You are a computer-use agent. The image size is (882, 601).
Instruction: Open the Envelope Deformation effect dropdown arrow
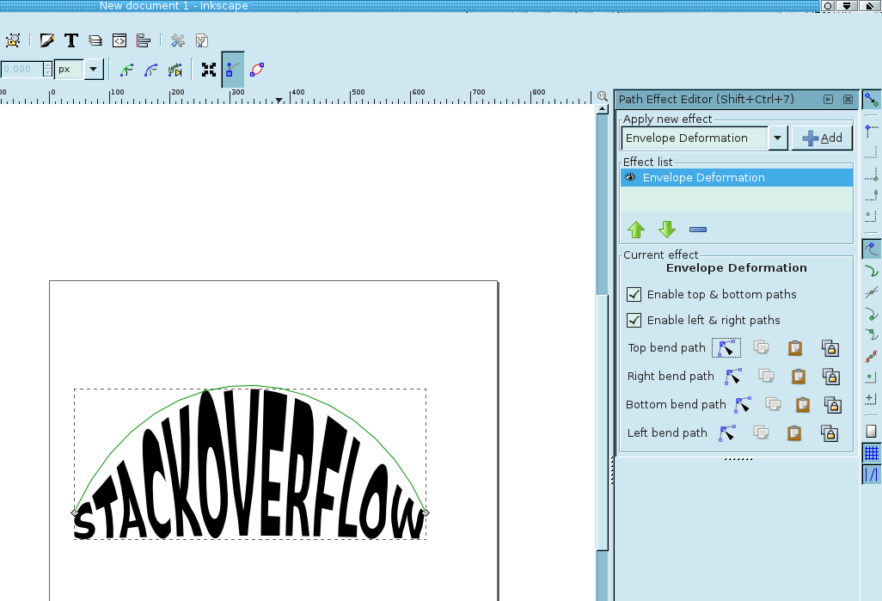[777, 138]
